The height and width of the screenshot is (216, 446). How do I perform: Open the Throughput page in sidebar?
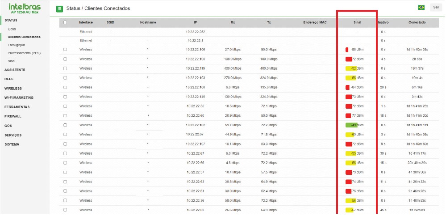16,45
